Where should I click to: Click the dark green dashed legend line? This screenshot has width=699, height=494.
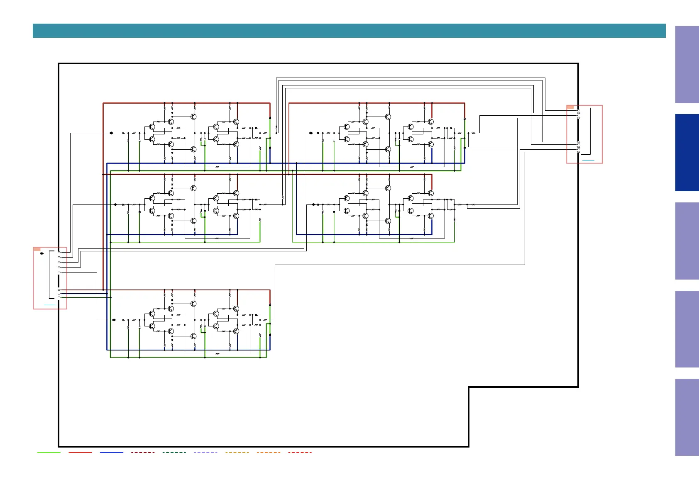coord(174,453)
